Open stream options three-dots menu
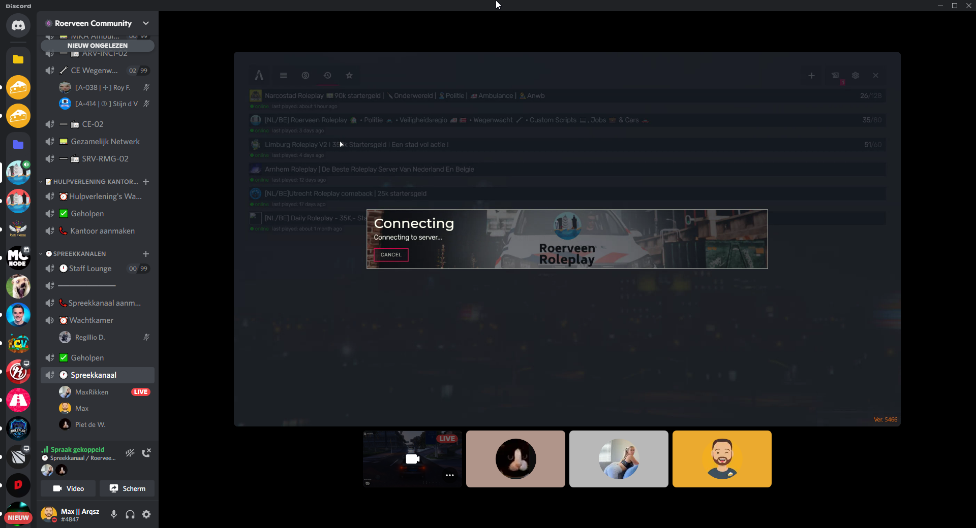The height and width of the screenshot is (528, 976). coord(450,475)
